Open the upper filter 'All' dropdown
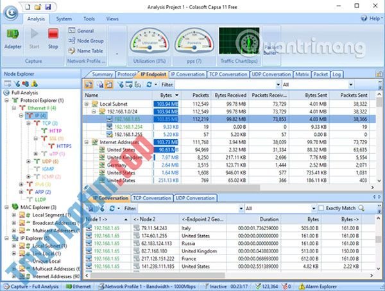 [350, 85]
